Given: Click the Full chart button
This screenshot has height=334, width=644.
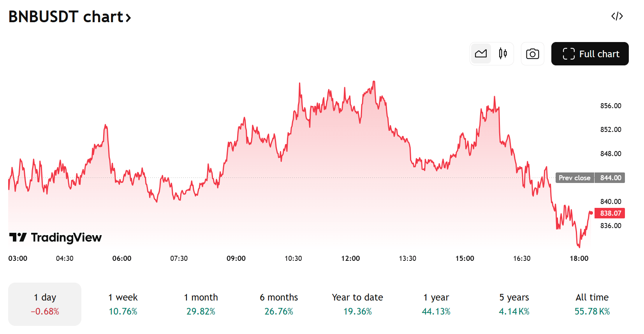Looking at the screenshot, I should pyautogui.click(x=589, y=54).
